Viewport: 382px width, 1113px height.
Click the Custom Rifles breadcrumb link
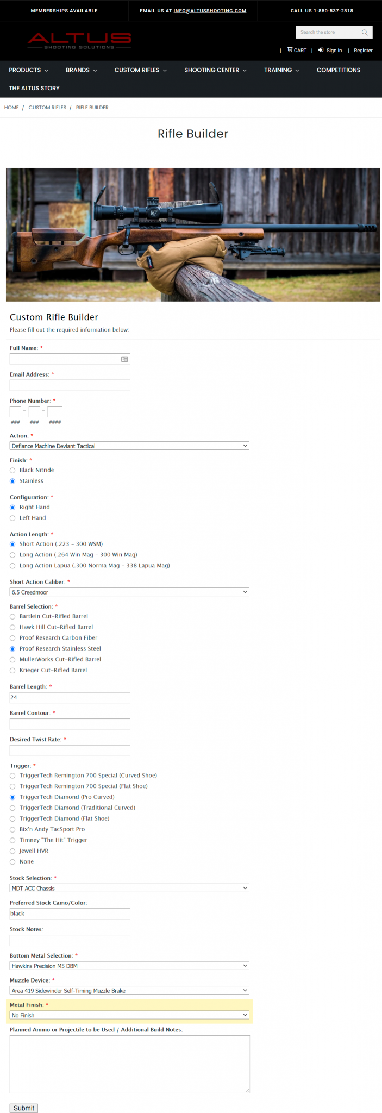tap(47, 108)
